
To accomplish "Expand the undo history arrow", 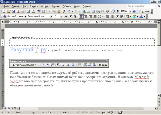I will click(x=72, y=11).
